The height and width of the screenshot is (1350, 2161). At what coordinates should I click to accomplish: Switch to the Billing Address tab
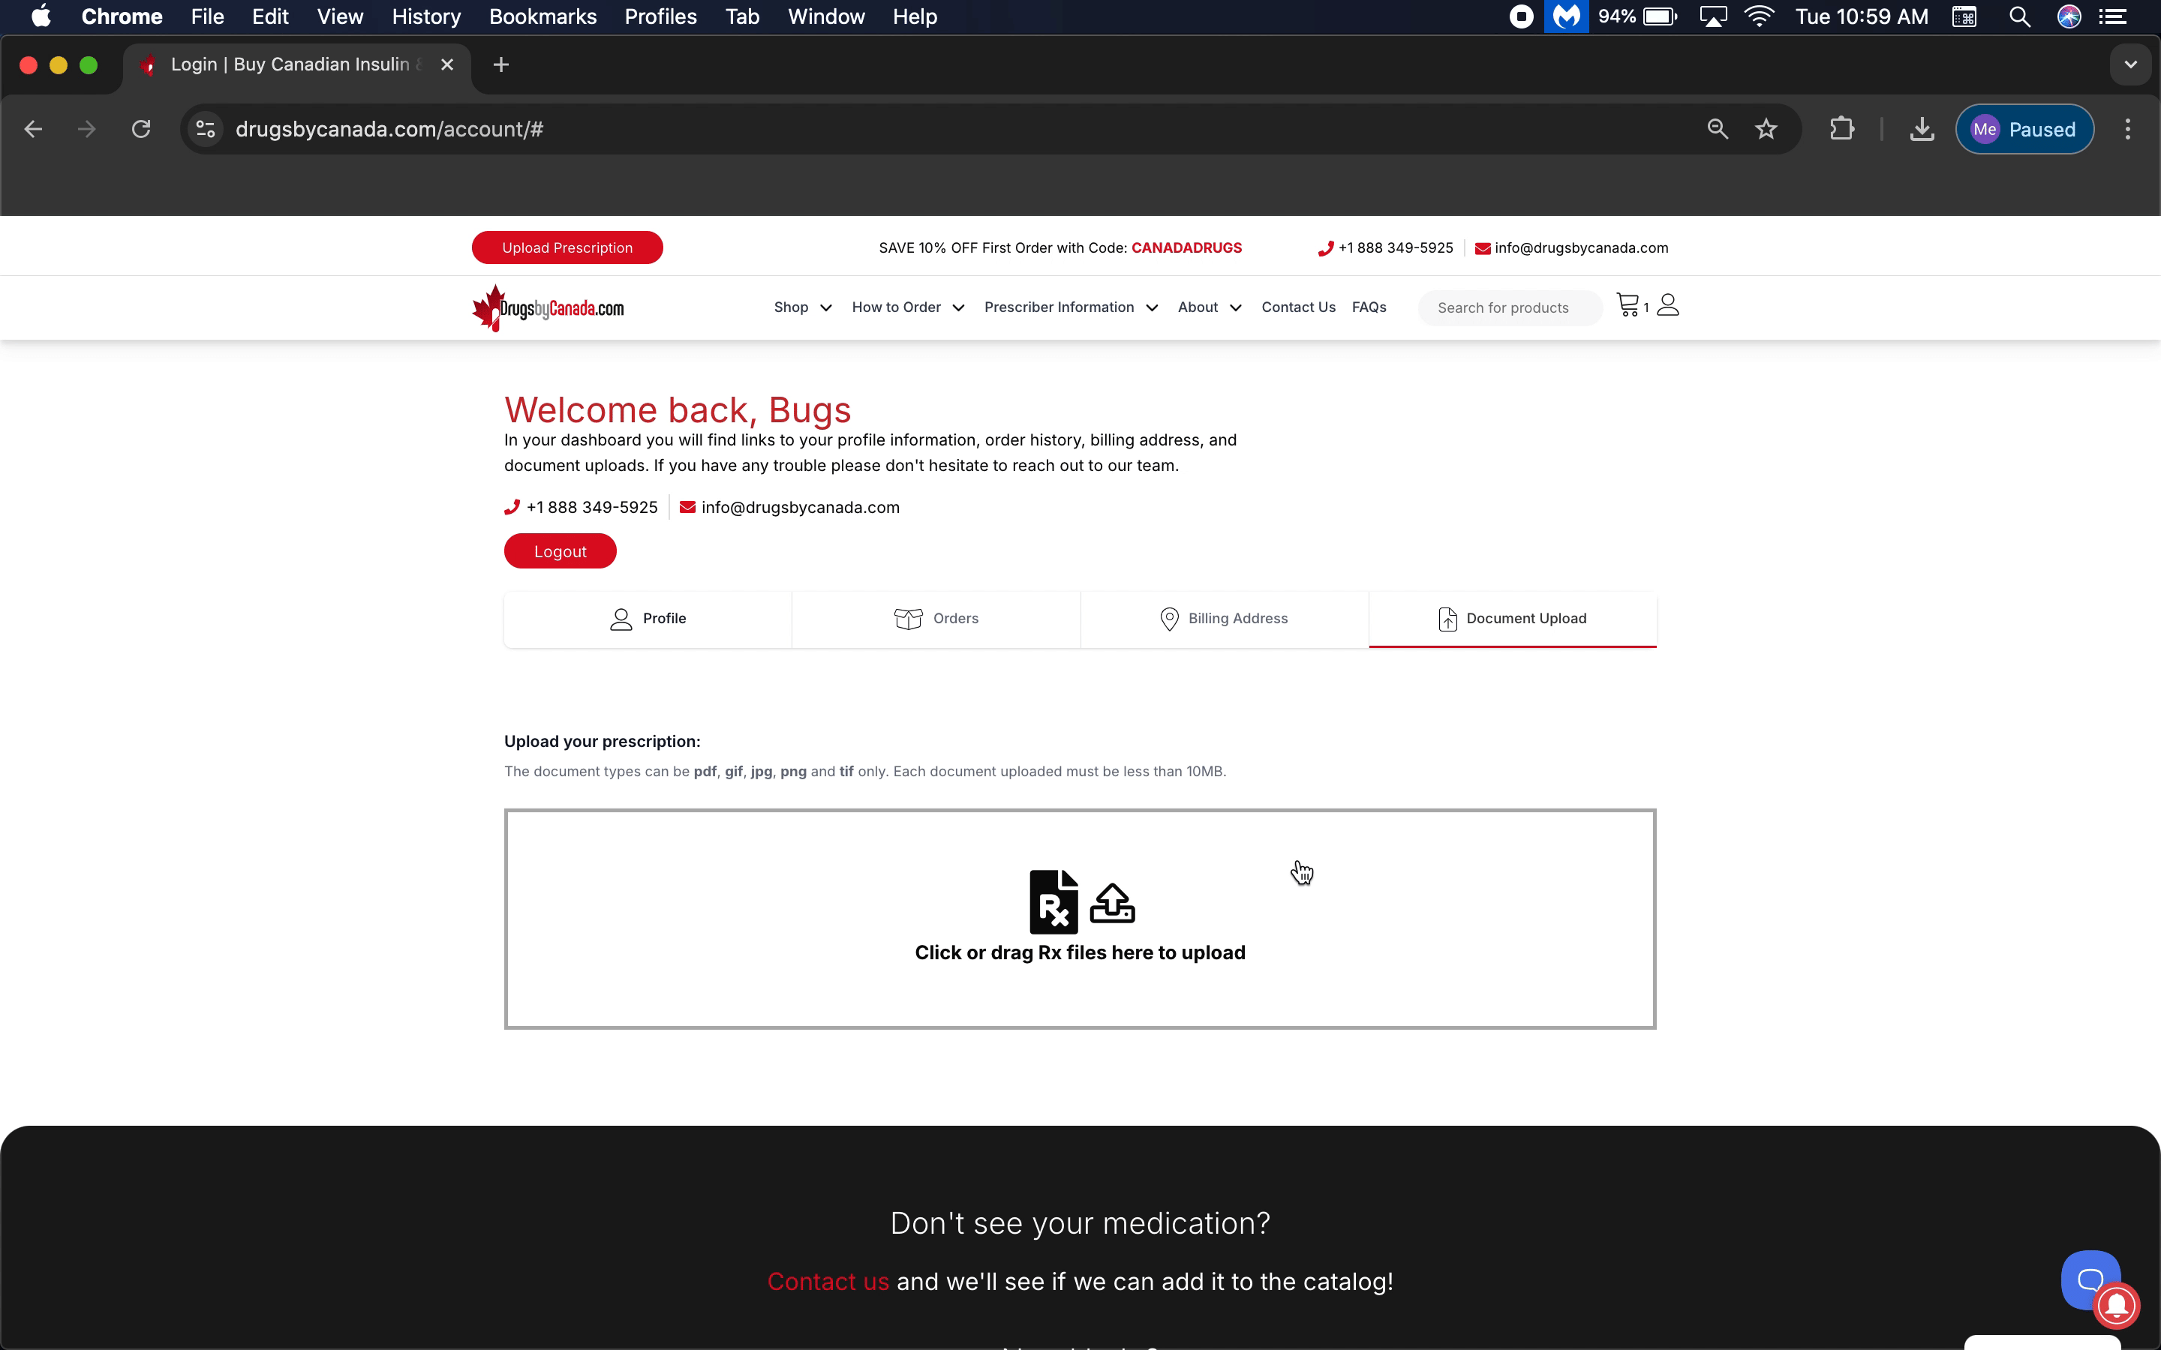[x=1223, y=619]
